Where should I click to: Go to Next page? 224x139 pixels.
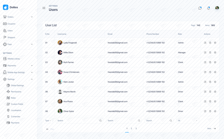point(212,128)
